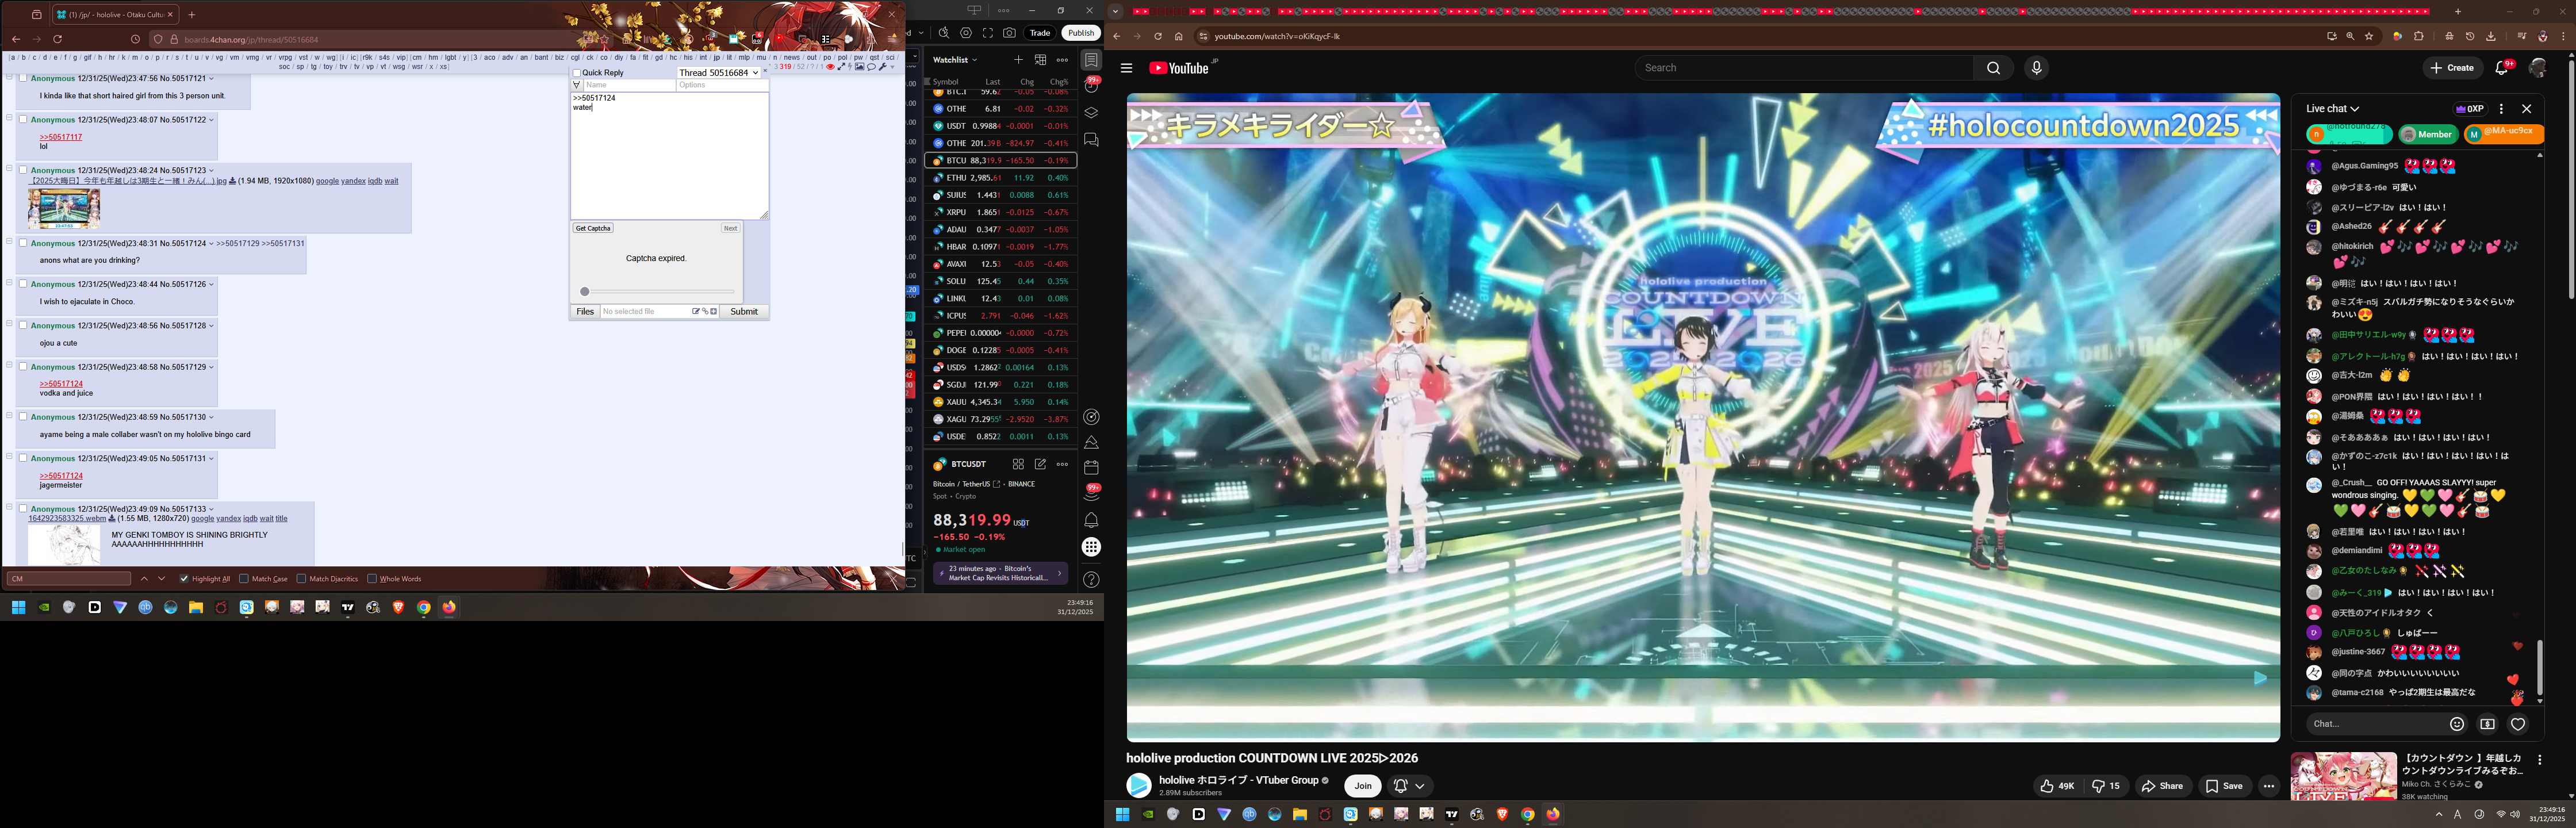Open TradingView calendar icon in sidebar
Screen dimensions: 2576x828
point(1091,467)
